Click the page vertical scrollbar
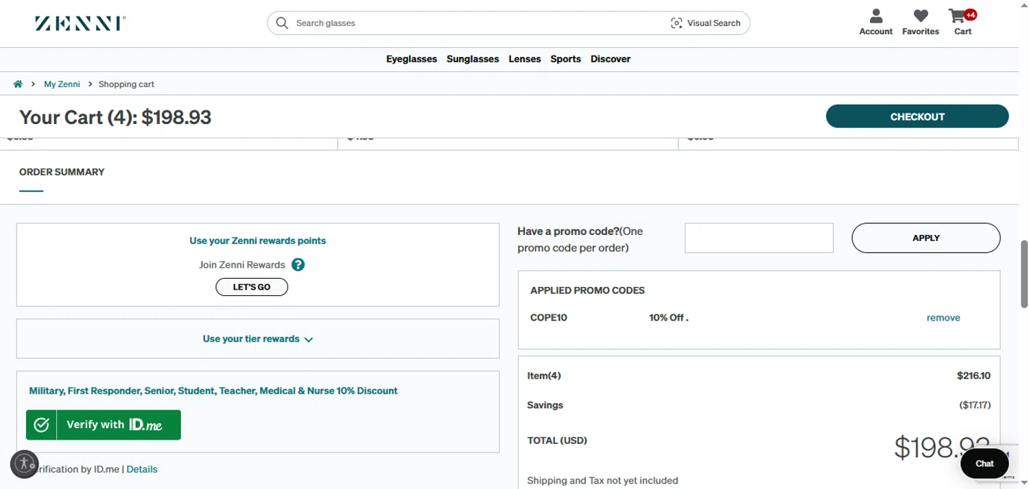Viewport: 1029px width, 489px height. [x=1024, y=274]
